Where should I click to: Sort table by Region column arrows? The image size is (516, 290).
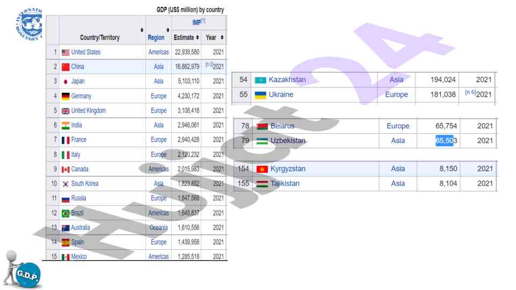(168, 30)
